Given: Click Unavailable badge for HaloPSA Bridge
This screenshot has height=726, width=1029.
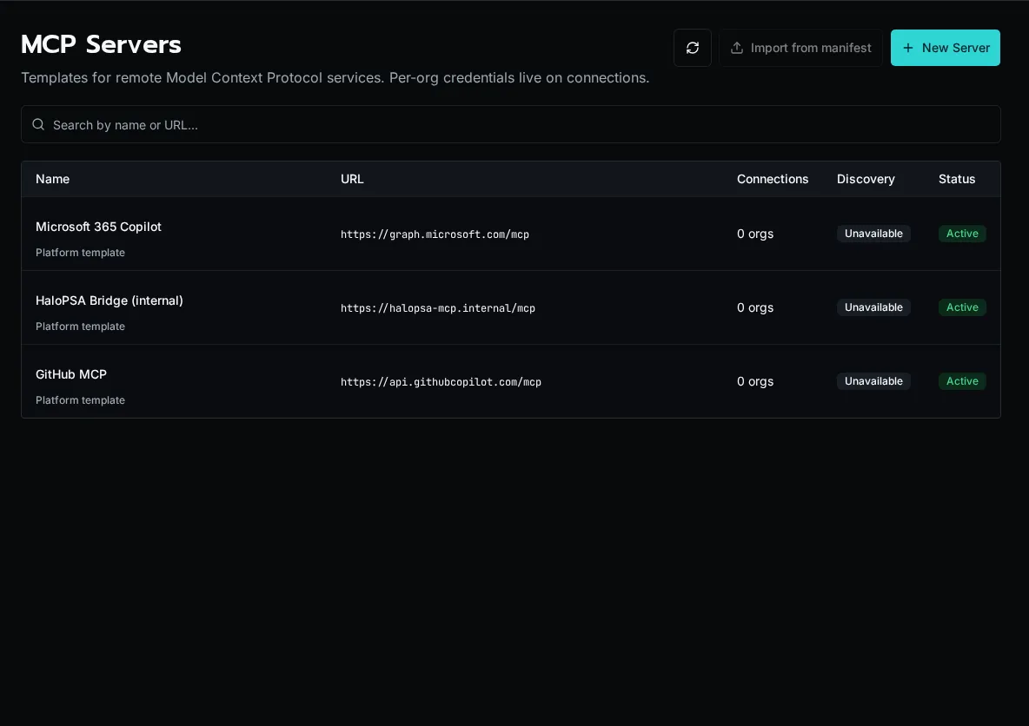Looking at the screenshot, I should click(873, 307).
